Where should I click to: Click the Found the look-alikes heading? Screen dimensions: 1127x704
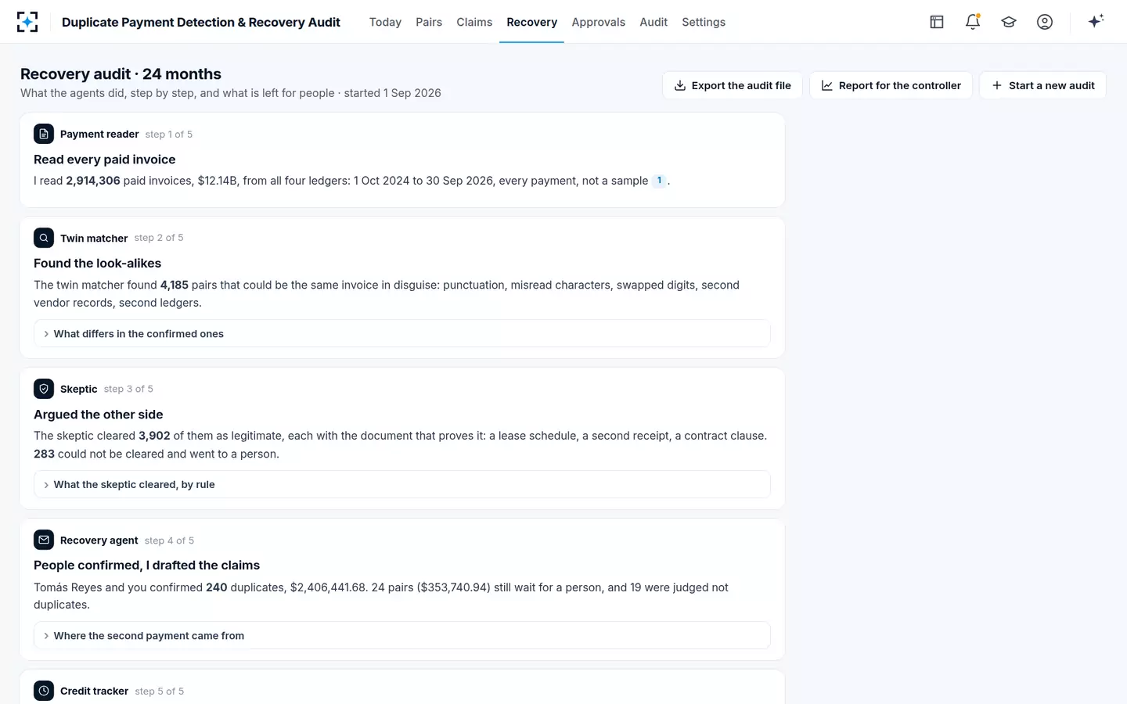pos(98,264)
